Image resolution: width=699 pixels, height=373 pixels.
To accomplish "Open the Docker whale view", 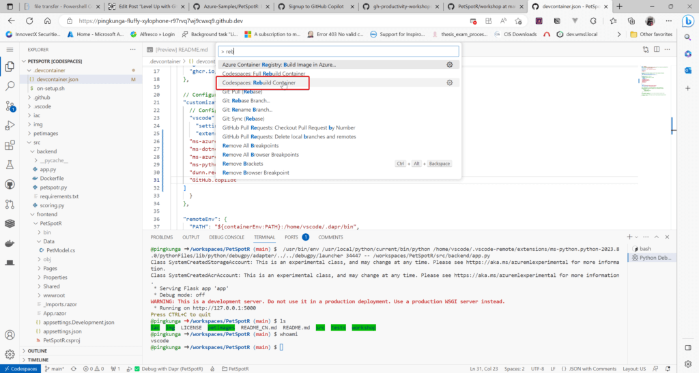I will 10,243.
